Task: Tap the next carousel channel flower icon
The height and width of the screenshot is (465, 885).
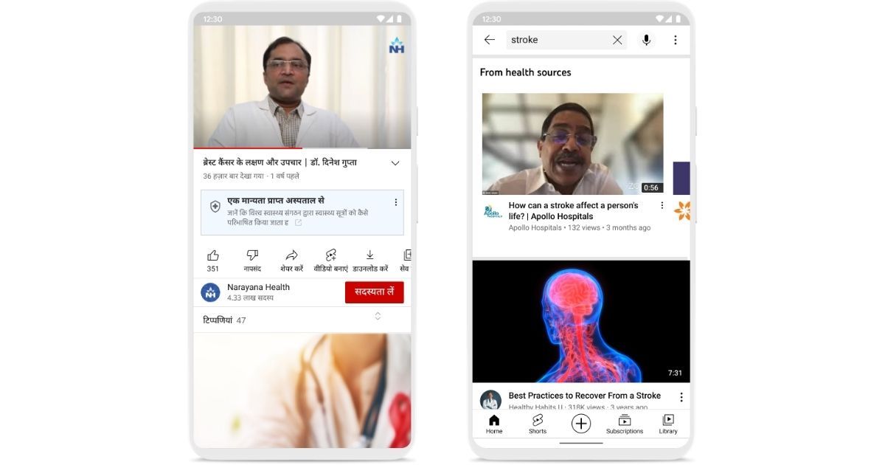Action: 682,210
